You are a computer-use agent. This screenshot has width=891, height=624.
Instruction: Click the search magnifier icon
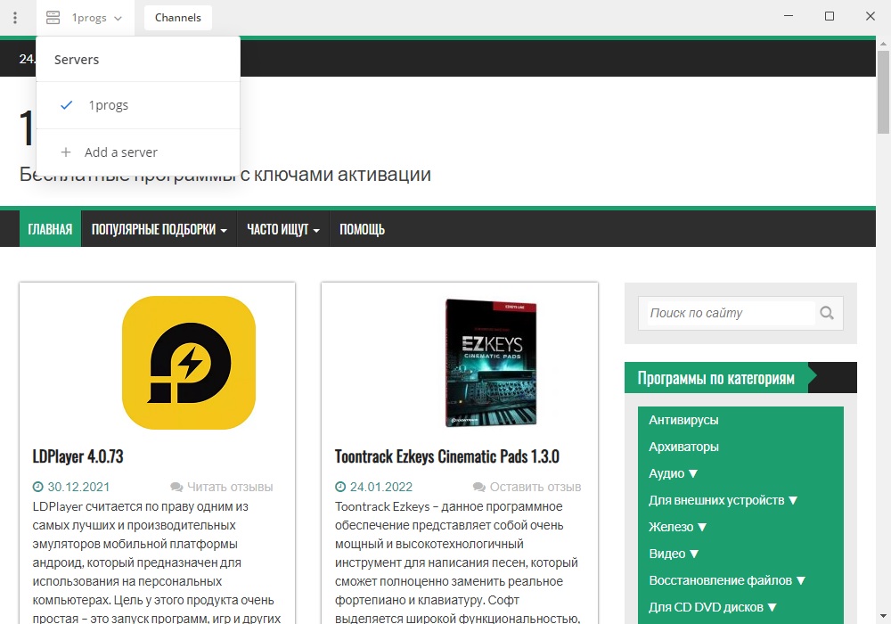click(x=827, y=313)
